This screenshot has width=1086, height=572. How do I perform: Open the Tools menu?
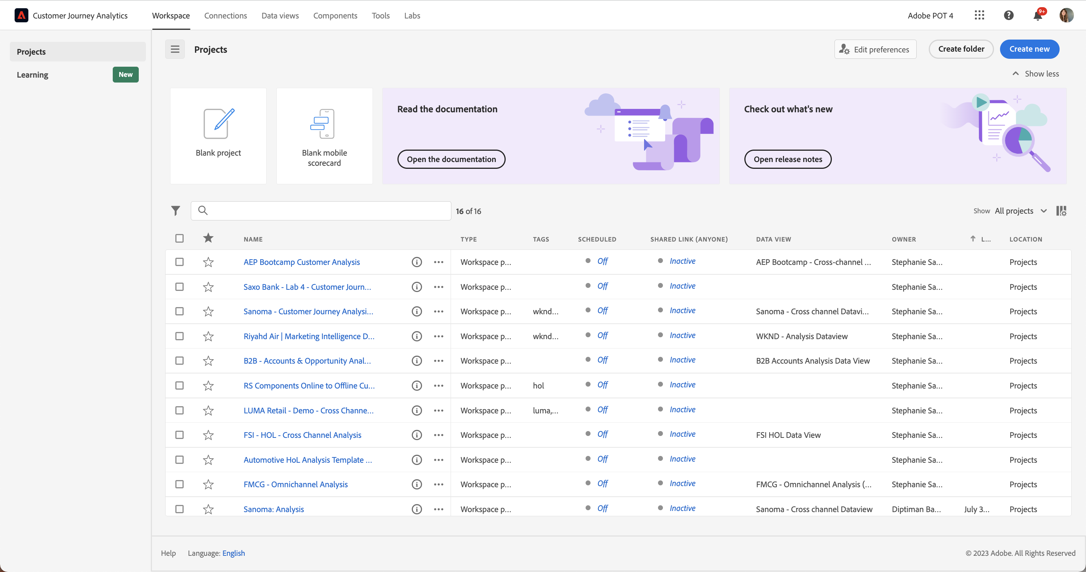(380, 15)
